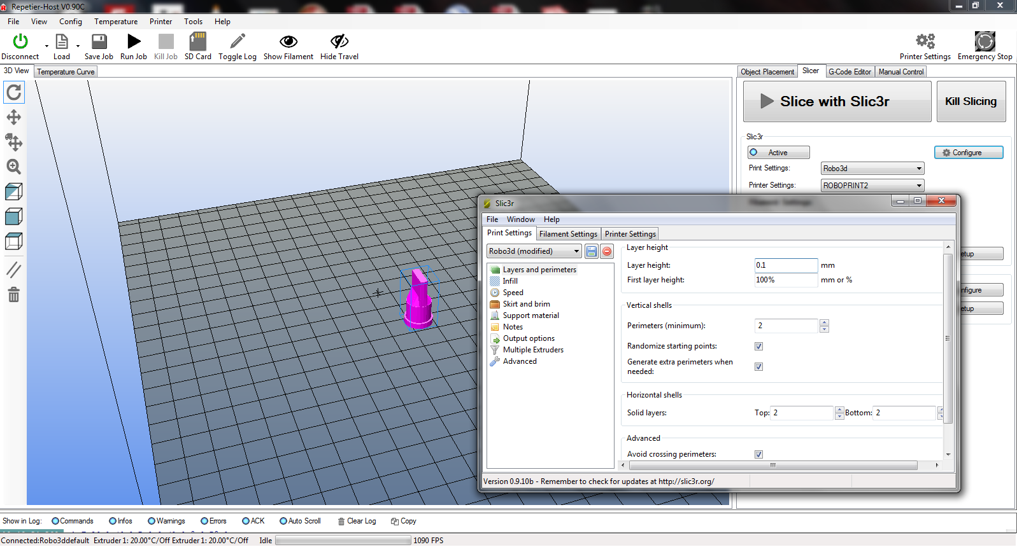The width and height of the screenshot is (1017, 547).
Task: Expand the ROBOPRINT2 printer settings dropdown
Action: pos(872,186)
